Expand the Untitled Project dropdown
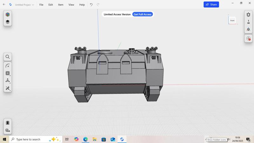254x143 pixels. click(x=24, y=5)
